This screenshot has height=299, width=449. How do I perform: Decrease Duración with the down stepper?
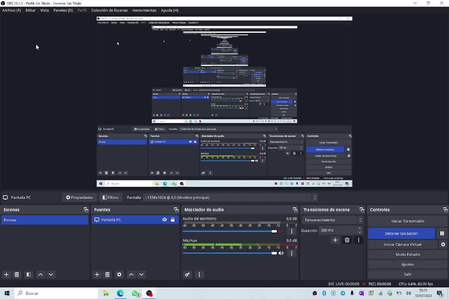[x=360, y=232]
